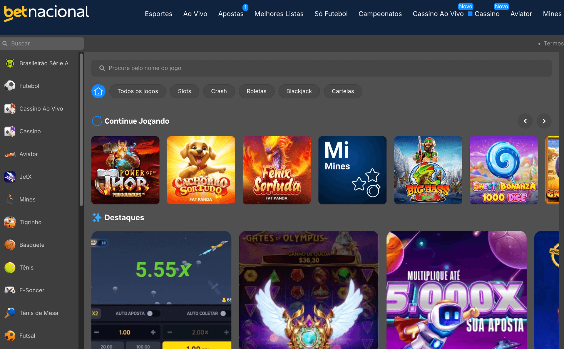Open the Multiplique até 5.000x featured card

(x=456, y=290)
